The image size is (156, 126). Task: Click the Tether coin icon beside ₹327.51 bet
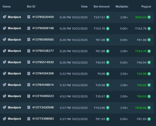click(x=108, y=17)
